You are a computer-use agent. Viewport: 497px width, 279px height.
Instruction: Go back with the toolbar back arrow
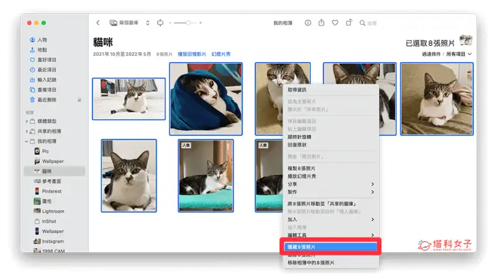[x=98, y=23]
